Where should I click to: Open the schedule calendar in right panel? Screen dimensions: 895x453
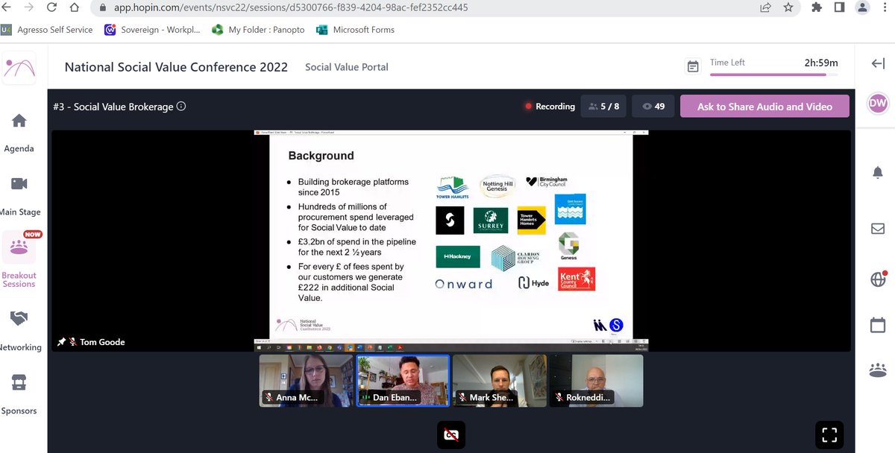pyautogui.click(x=878, y=325)
